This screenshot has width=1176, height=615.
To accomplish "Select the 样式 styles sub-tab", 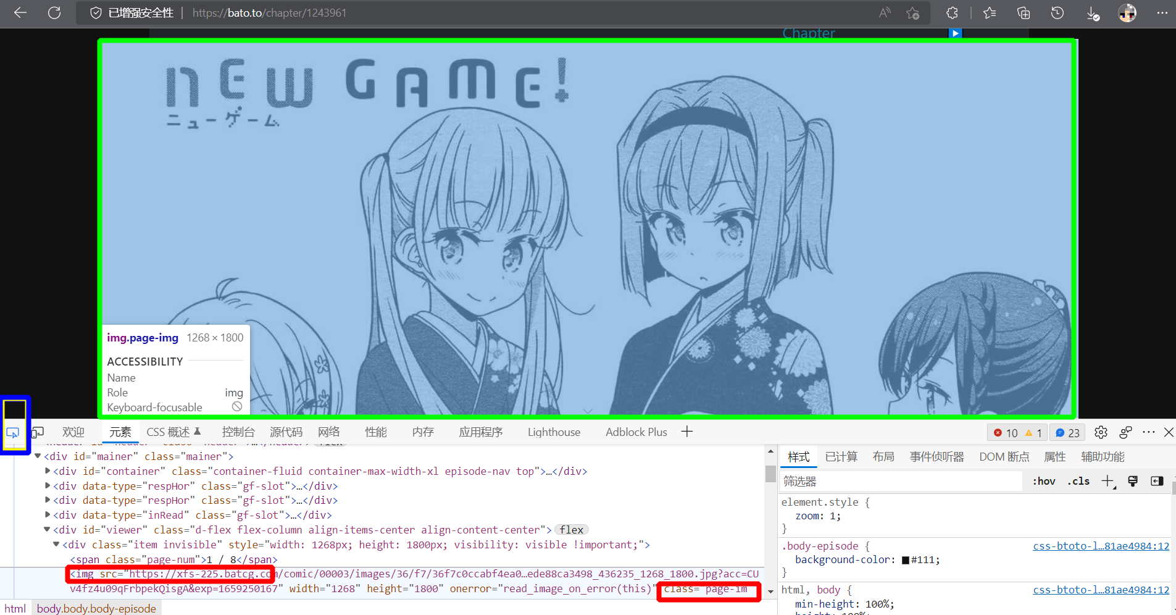I will tap(798, 457).
